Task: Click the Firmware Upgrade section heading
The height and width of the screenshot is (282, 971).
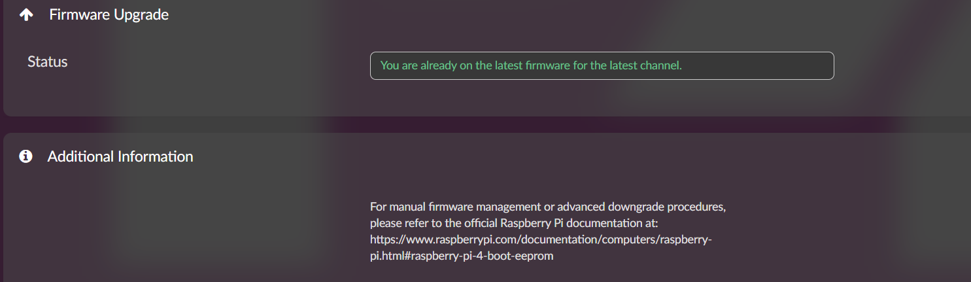Action: click(109, 14)
